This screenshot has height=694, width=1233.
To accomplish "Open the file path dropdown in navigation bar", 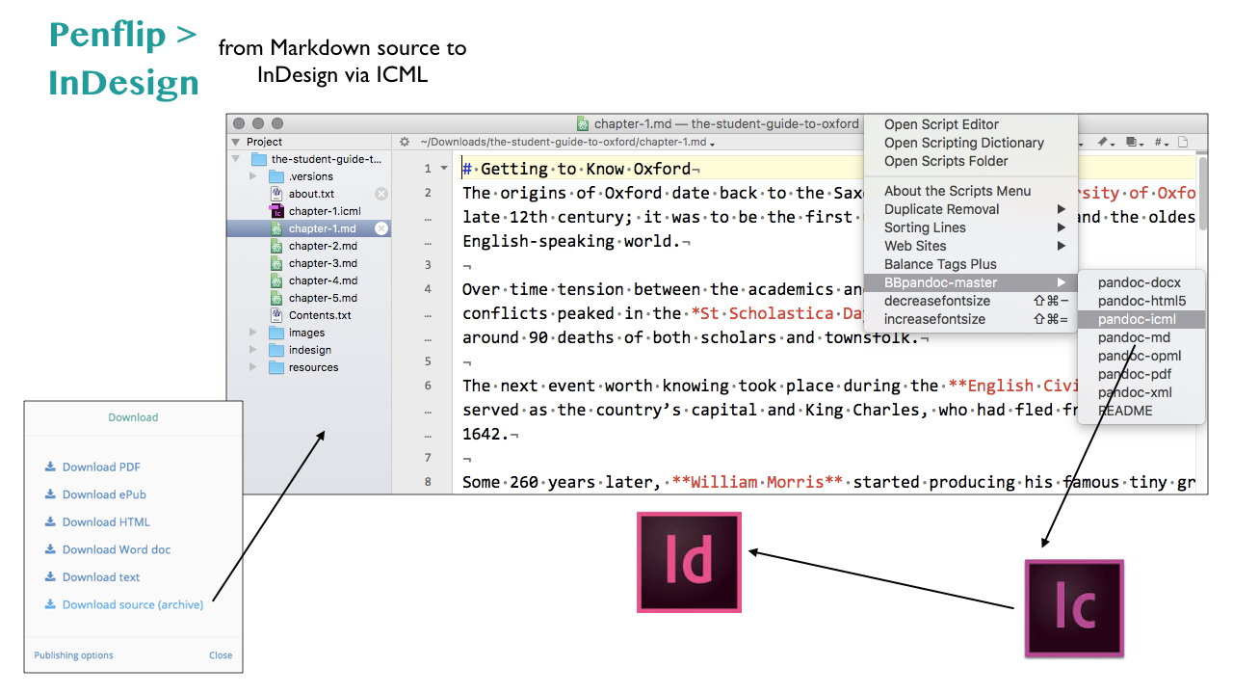I will 568,142.
